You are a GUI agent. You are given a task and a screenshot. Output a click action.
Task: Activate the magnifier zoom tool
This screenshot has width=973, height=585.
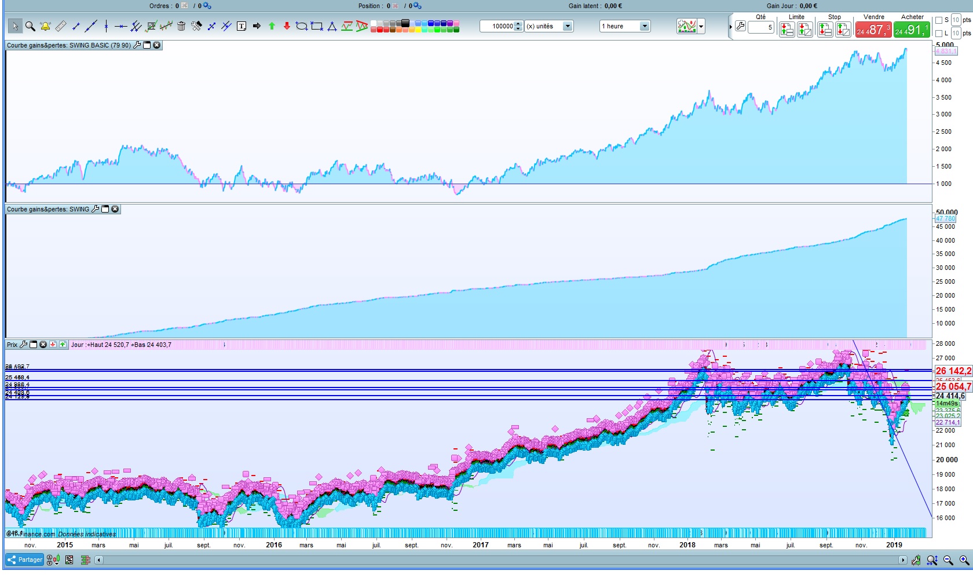tap(30, 26)
